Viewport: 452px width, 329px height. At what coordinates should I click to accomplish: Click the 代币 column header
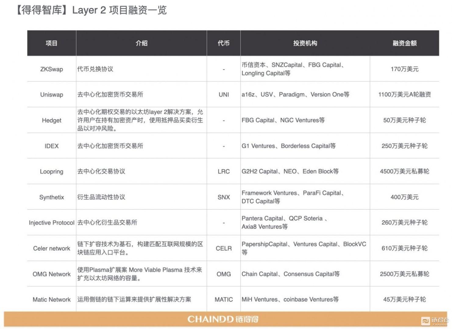(223, 43)
